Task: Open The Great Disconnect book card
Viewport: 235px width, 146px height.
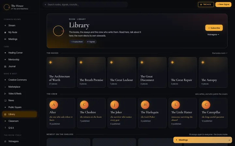Action: coord(152,72)
